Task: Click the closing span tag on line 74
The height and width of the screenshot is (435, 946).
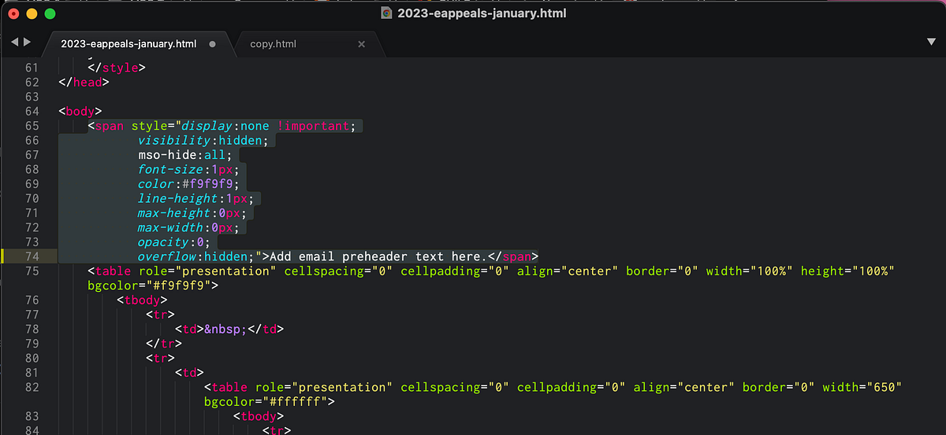Action: [512, 256]
